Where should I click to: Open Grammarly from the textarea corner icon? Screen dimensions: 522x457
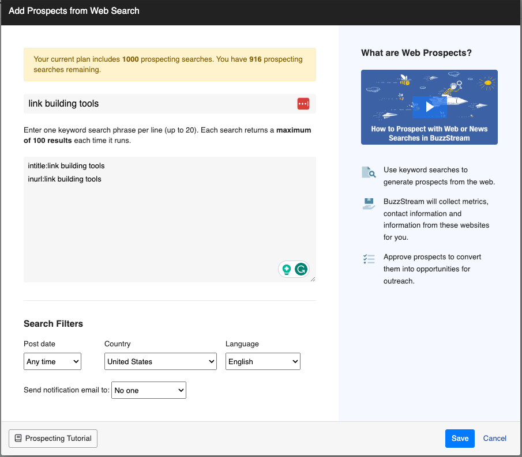[x=302, y=269]
